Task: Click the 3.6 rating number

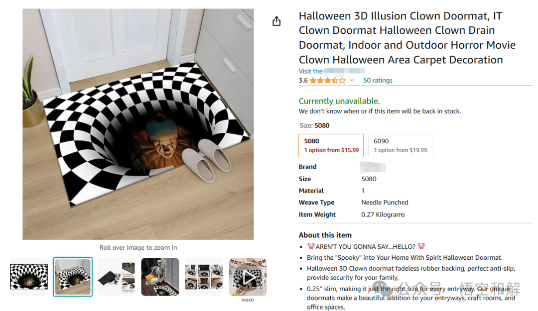Action: click(x=303, y=81)
